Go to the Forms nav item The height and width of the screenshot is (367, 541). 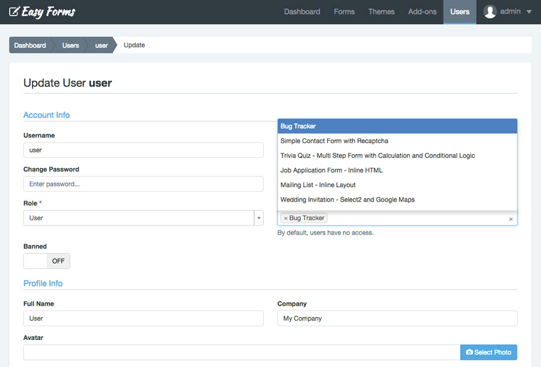pyautogui.click(x=344, y=11)
